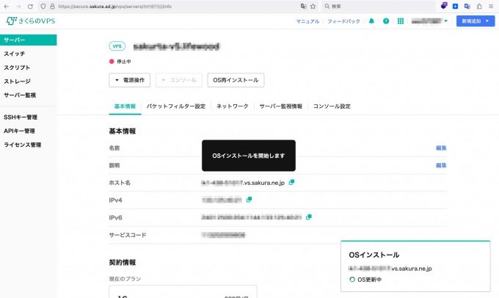
Task: Click 編集 link next to 名前
Action: pyautogui.click(x=441, y=148)
